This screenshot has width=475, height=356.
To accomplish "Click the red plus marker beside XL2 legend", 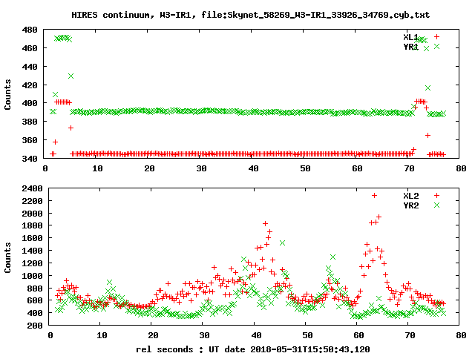I will (436, 196).
